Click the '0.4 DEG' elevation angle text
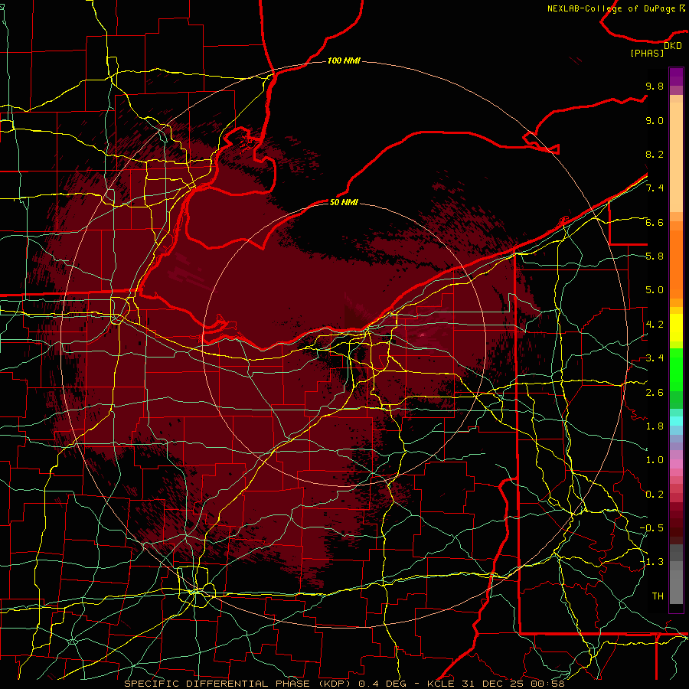 [382, 684]
